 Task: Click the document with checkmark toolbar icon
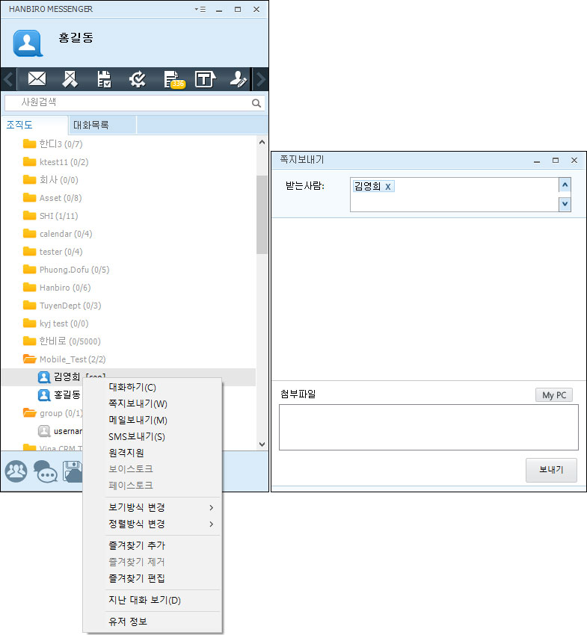click(x=104, y=79)
